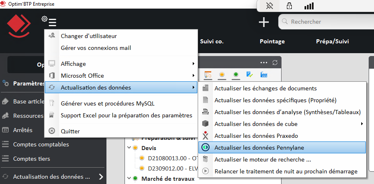Screen dimensions: 374x184
Task: Select Changer d'utilisateur menu entry
Action: click(x=121, y=36)
